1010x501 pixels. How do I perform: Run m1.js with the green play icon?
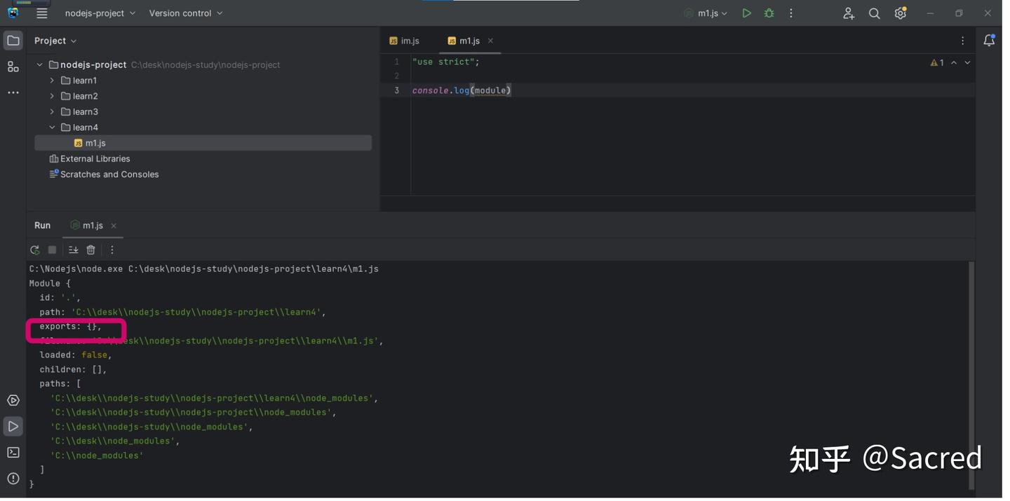(746, 13)
